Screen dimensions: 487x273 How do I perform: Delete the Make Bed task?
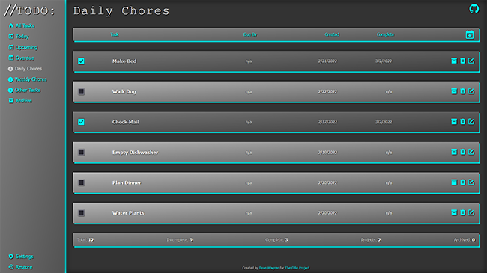click(x=463, y=61)
